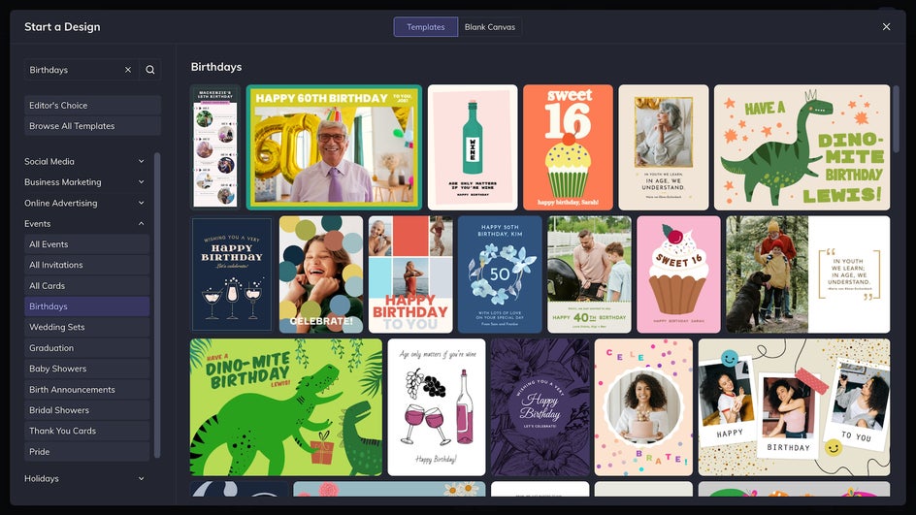The height and width of the screenshot is (515, 916).
Task: Select Thank You Cards category
Action: point(87,431)
